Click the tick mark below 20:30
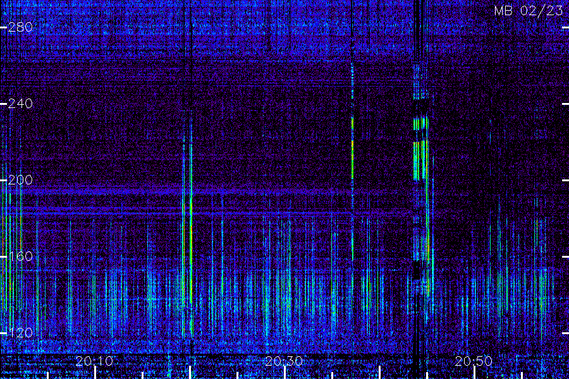 (x=285, y=373)
